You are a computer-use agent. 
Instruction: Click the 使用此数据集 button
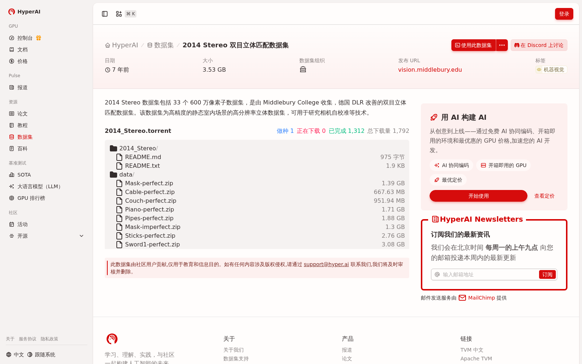pyautogui.click(x=474, y=45)
